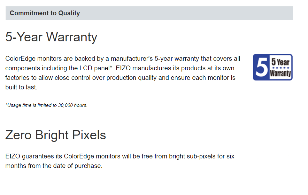Click the word ColorEdge in warranty paragraph

coord(20,59)
